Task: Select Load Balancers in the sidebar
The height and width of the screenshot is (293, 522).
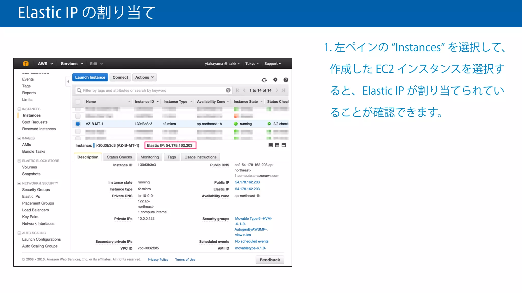Action: click(35, 210)
